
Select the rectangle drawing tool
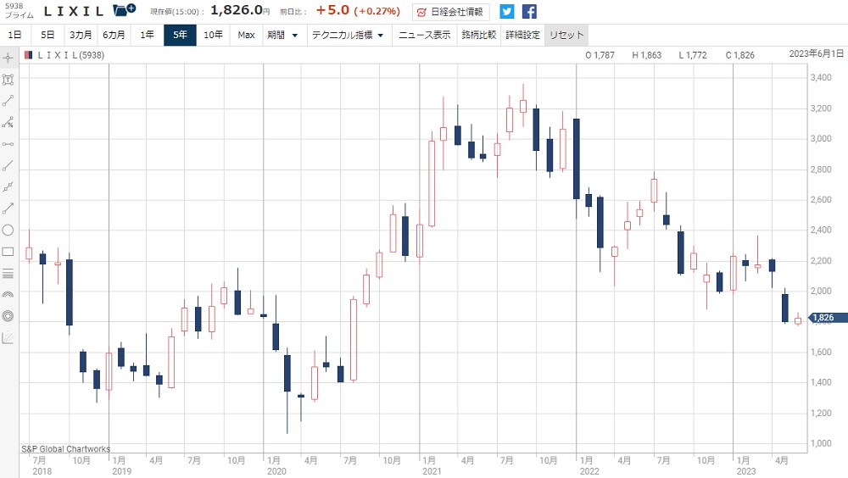pyautogui.click(x=8, y=252)
